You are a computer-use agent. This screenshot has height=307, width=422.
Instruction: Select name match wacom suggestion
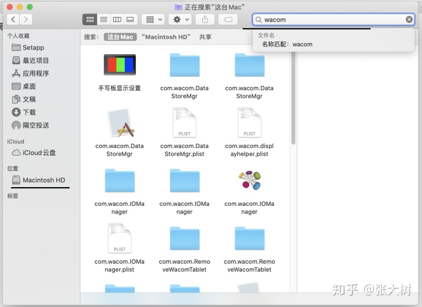click(287, 44)
